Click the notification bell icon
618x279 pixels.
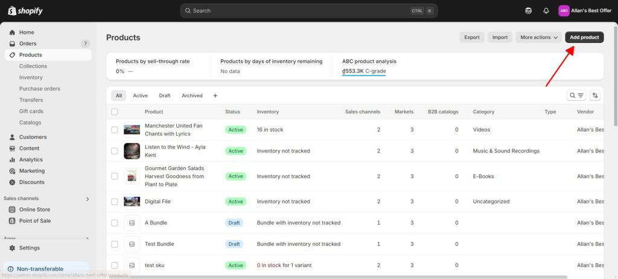click(546, 11)
